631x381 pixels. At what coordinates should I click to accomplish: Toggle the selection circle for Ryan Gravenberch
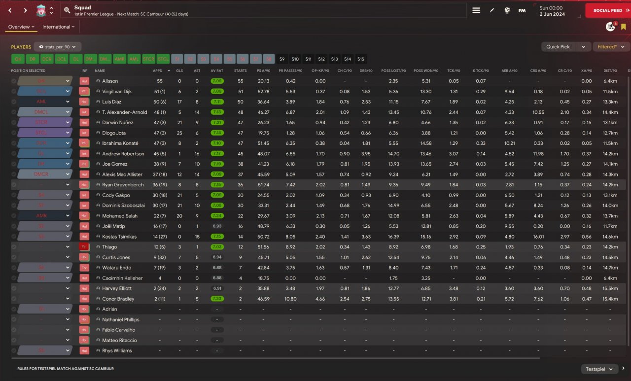tap(14, 185)
